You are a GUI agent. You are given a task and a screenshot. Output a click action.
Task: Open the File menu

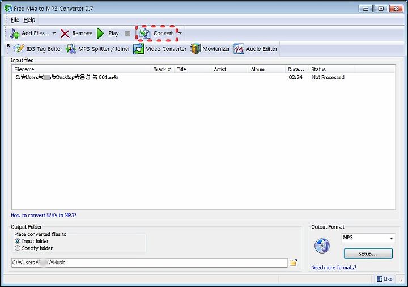point(15,20)
